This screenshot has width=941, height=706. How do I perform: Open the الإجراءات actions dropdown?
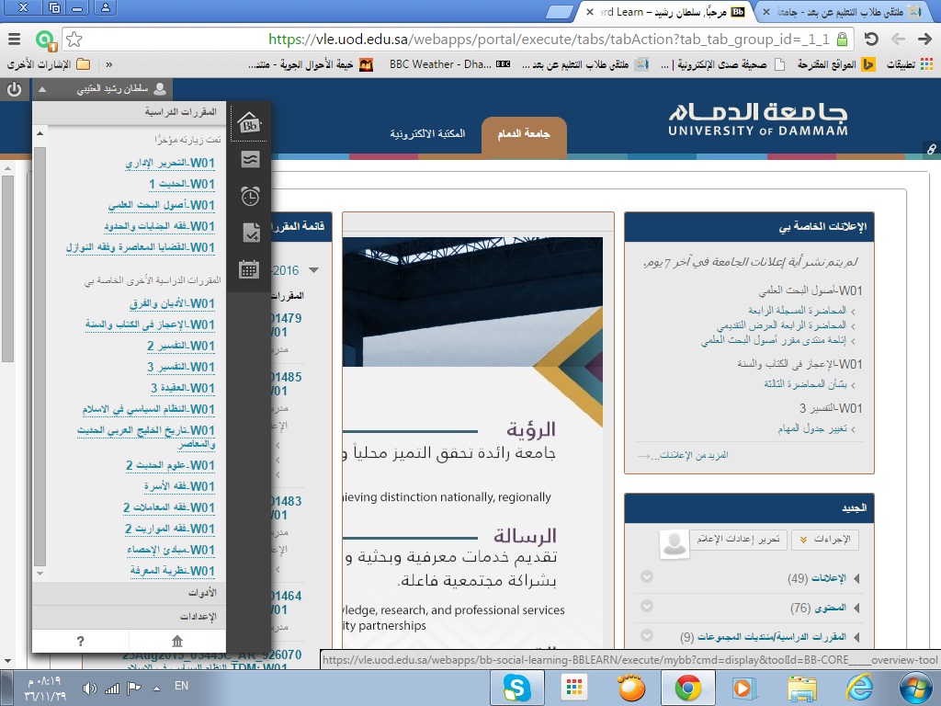coord(824,539)
